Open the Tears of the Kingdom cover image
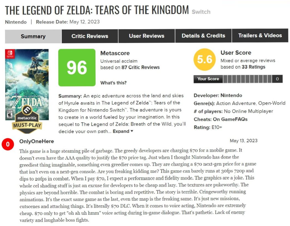The width and height of the screenshot is (290, 226). point(27,80)
